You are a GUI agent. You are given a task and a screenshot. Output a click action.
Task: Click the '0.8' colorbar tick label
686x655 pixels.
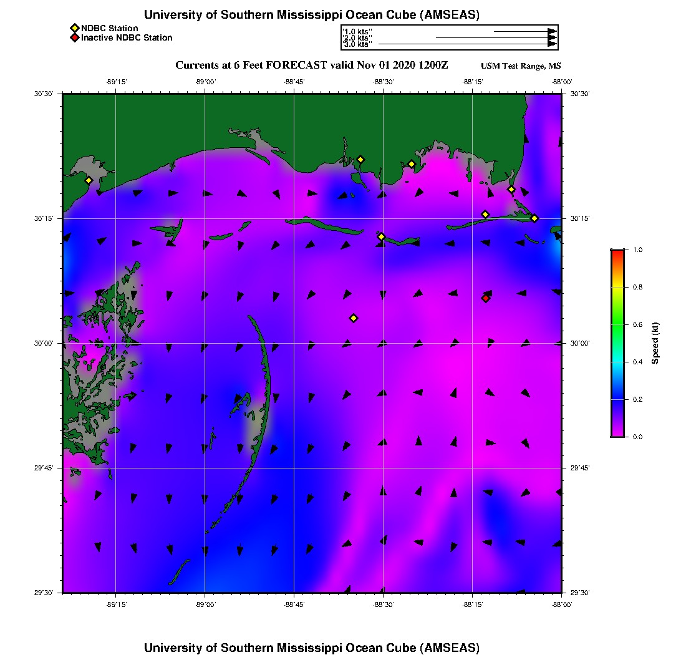pyautogui.click(x=637, y=287)
